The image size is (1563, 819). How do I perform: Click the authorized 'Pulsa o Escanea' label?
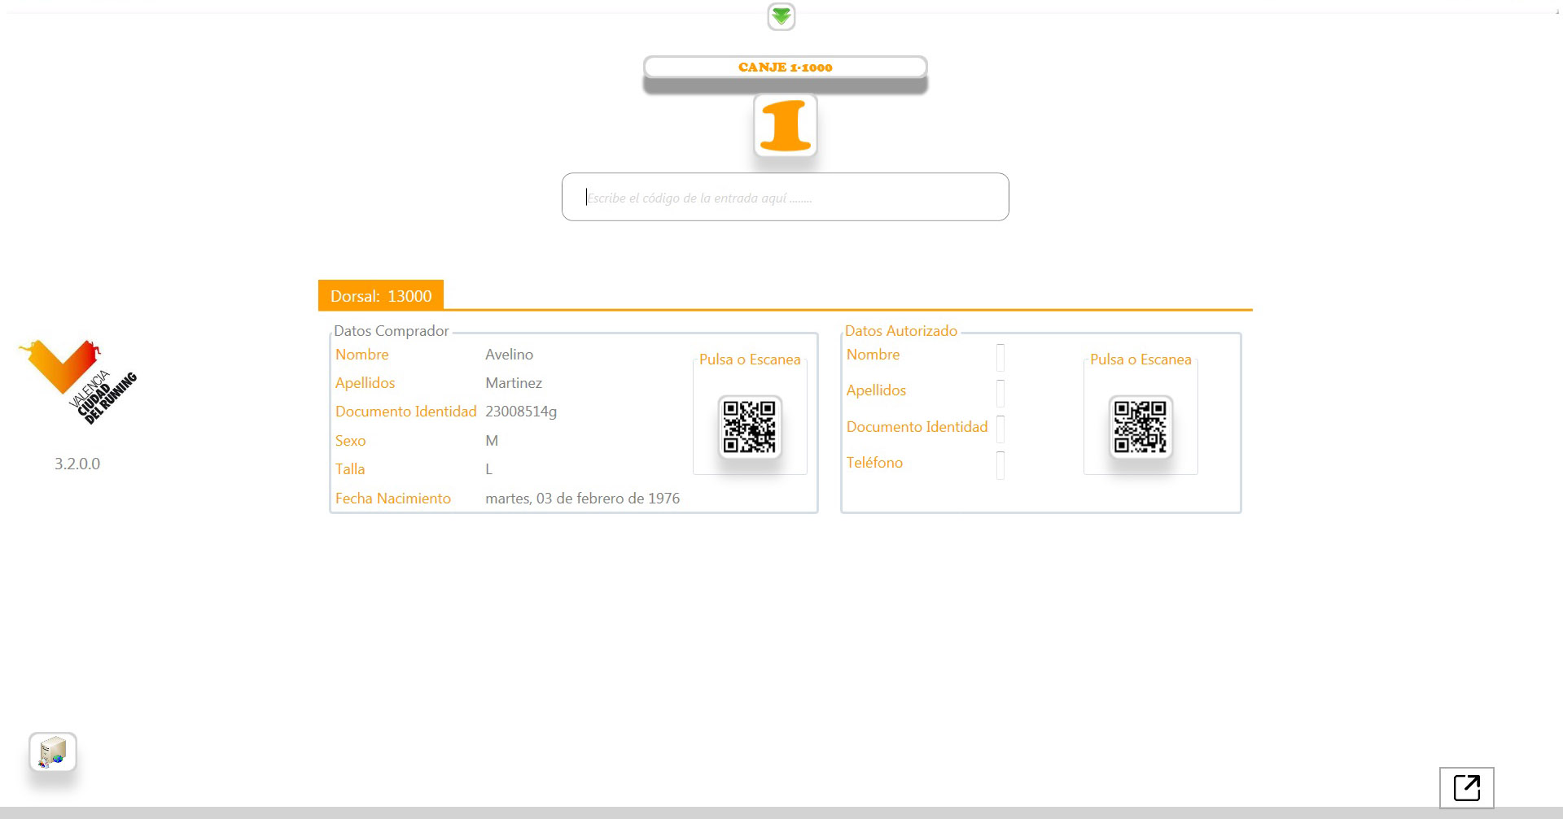tap(1140, 359)
